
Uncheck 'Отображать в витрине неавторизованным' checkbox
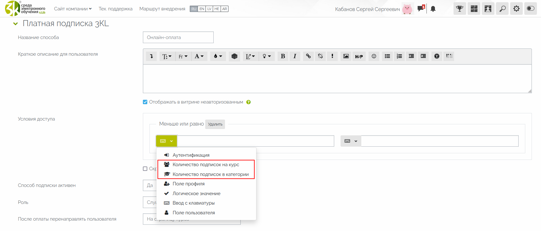coord(145,102)
